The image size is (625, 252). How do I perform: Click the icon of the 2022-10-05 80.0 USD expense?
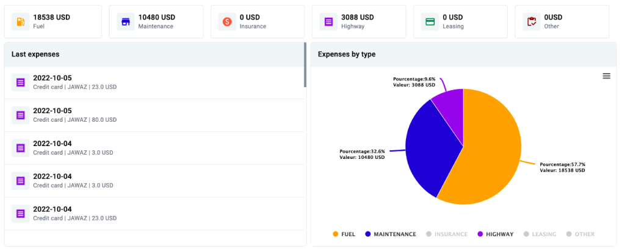(x=21, y=115)
